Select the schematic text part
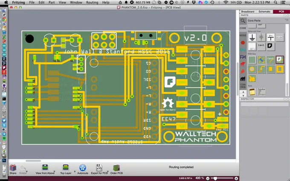The image size is (290, 181). pyautogui.click(x=261, y=46)
